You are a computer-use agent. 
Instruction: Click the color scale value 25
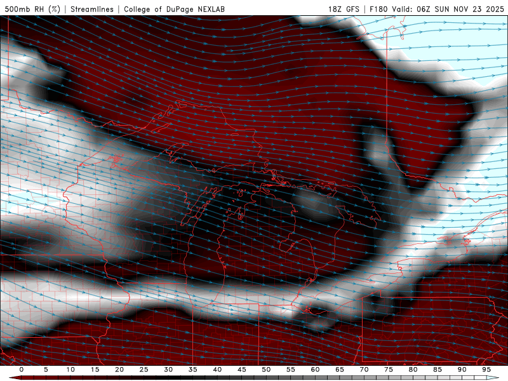click(x=144, y=370)
